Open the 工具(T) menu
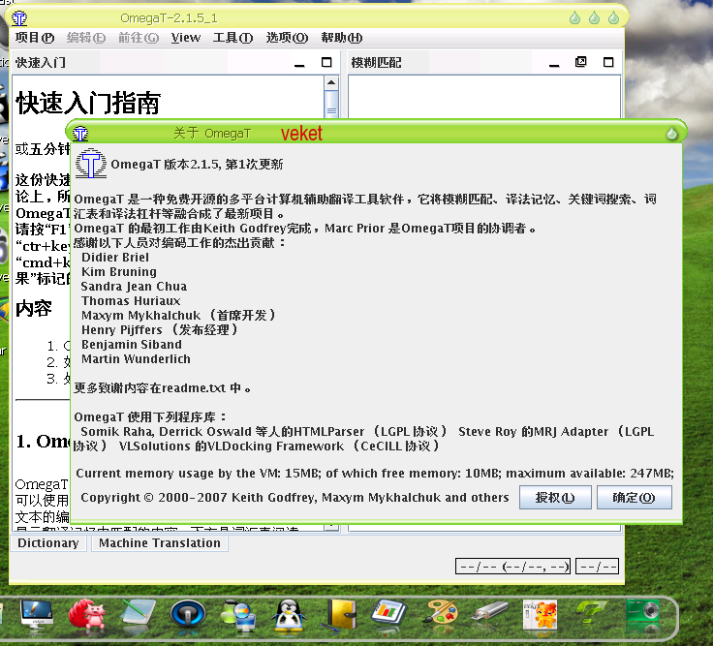This screenshot has width=713, height=646. (232, 38)
